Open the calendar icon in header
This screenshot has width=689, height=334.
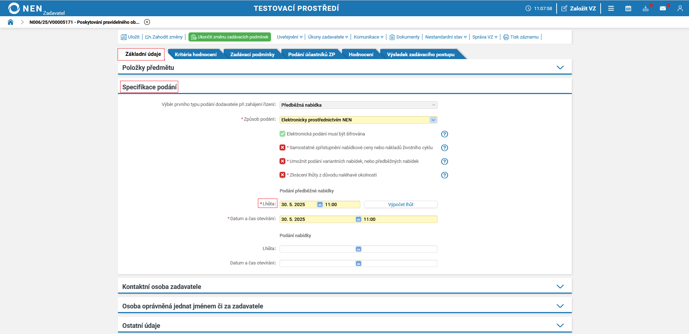pyautogui.click(x=628, y=8)
